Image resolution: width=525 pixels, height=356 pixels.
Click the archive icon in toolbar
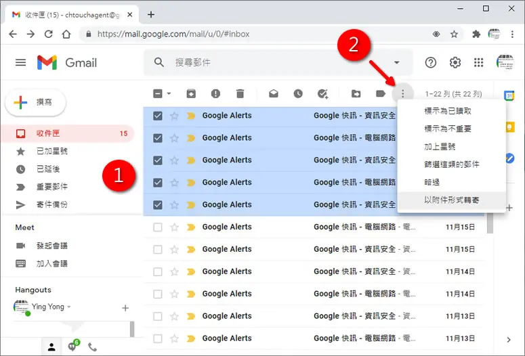pos(191,93)
